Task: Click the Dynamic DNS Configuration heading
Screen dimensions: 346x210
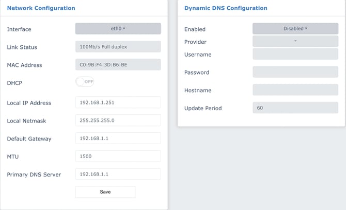Action: coord(226,8)
